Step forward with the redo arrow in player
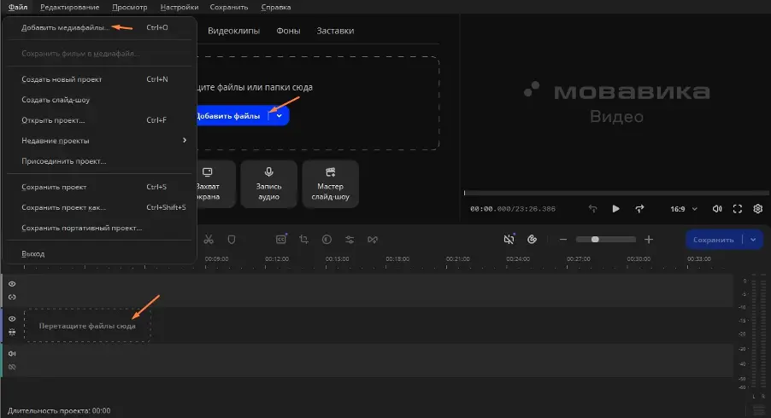Screen dimensions: 771x418 click(639, 208)
